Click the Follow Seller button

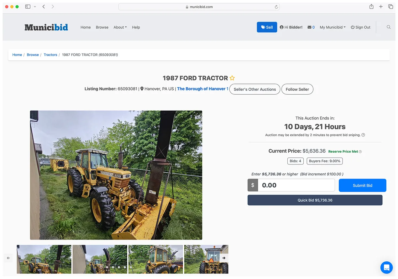click(x=297, y=89)
